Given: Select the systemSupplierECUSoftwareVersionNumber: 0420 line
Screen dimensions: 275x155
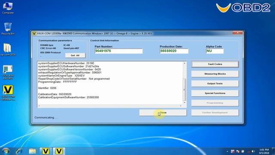Looking at the screenshot, I should point(70,69).
